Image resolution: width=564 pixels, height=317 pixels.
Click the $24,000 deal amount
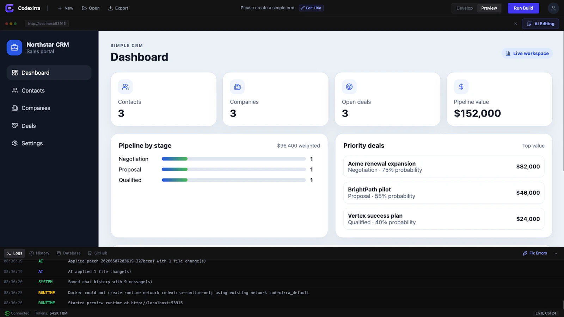pyautogui.click(x=528, y=219)
